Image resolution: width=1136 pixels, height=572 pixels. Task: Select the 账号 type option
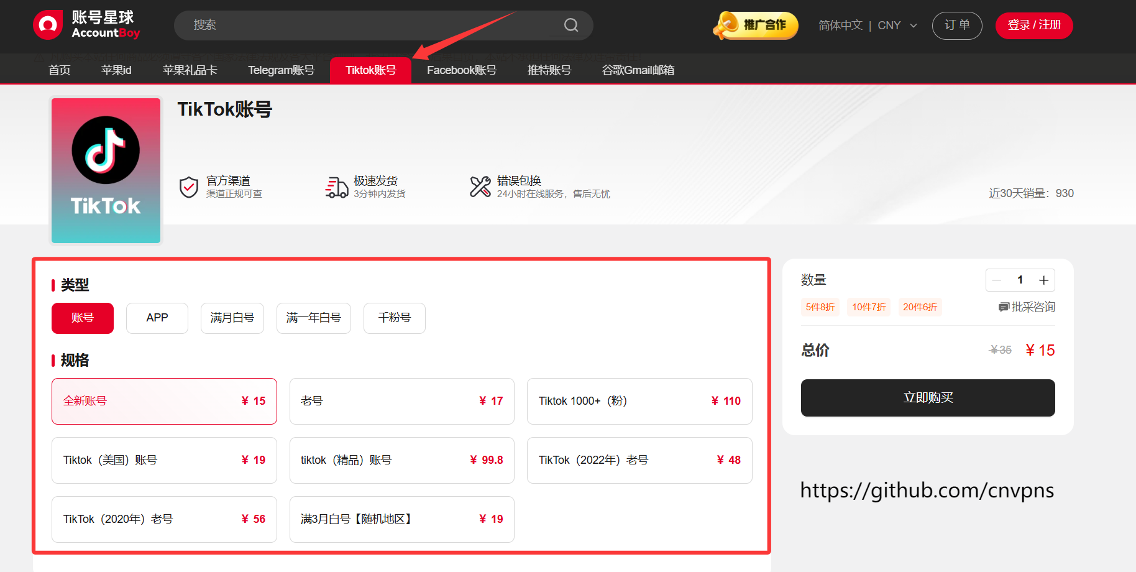[83, 318]
